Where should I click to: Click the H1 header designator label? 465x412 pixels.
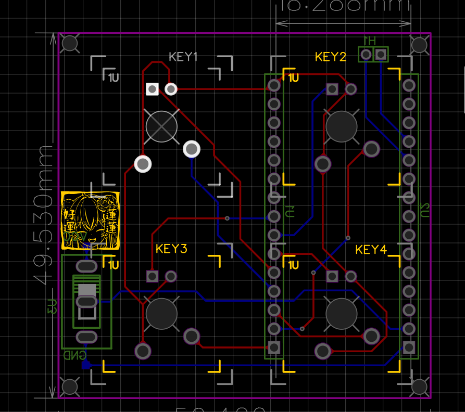(369, 41)
